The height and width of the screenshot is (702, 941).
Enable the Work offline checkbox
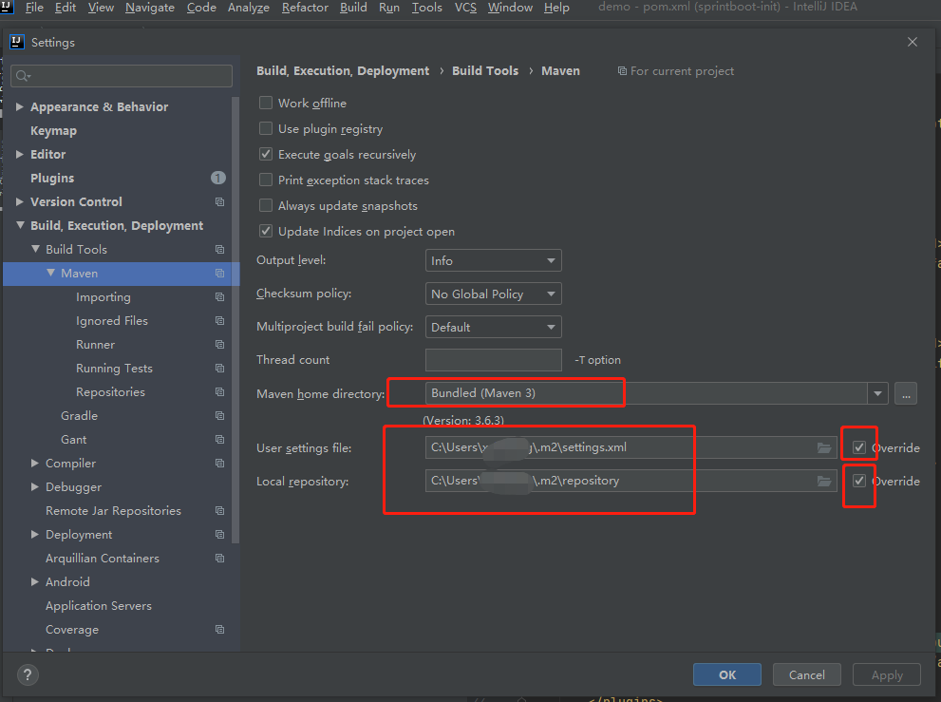coord(267,103)
